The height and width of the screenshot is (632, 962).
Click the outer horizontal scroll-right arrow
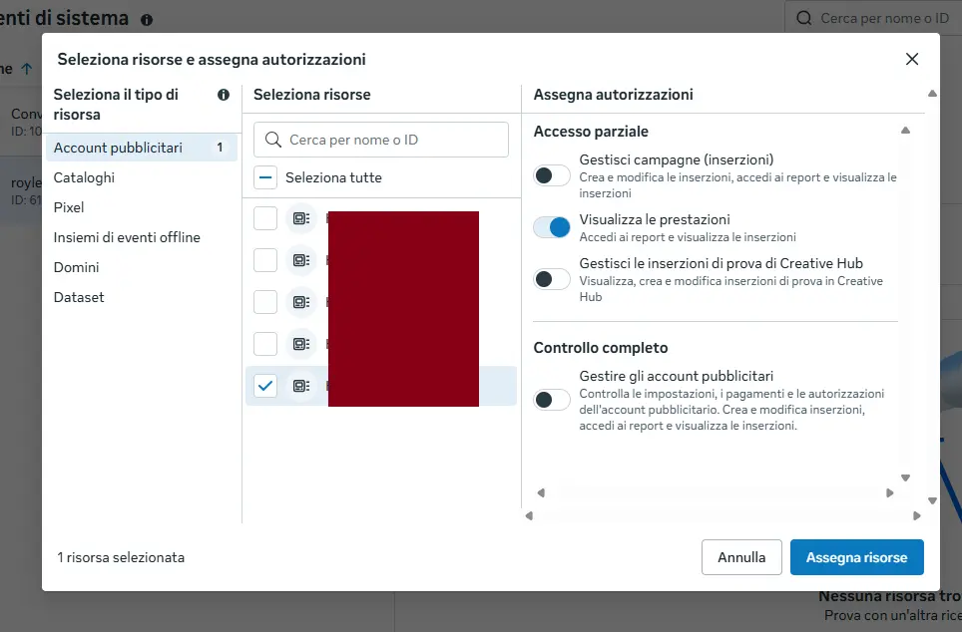point(917,516)
